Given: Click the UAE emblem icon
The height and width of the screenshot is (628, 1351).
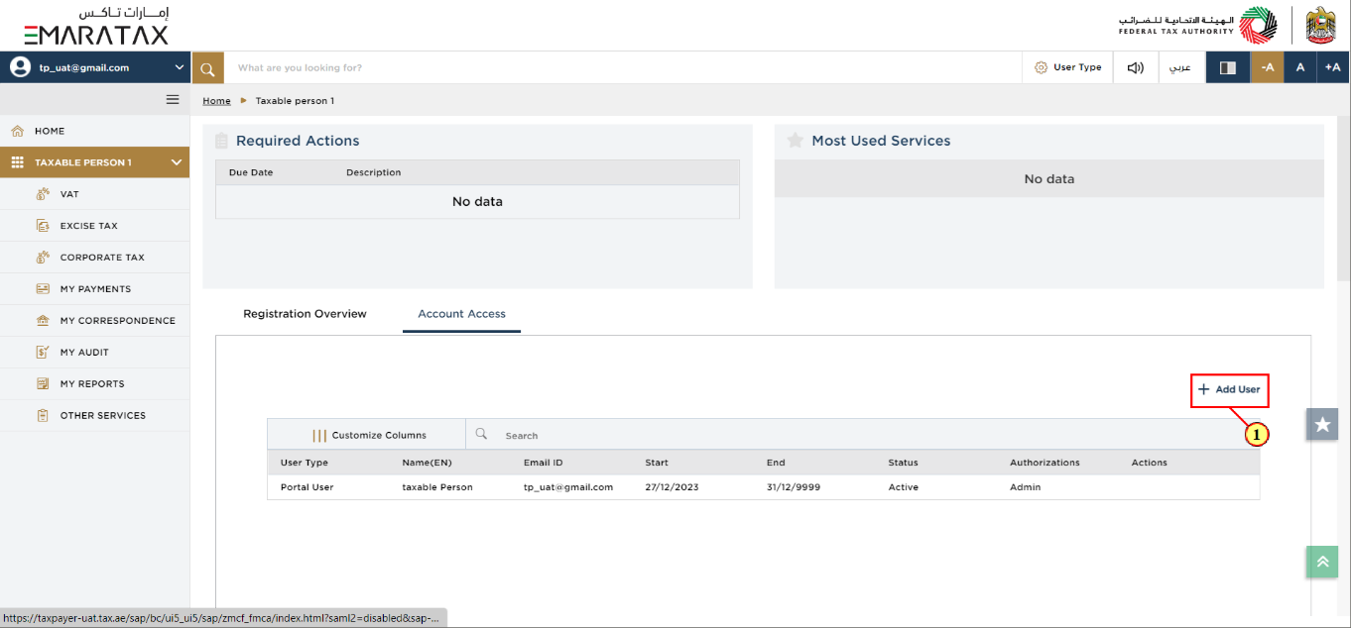Looking at the screenshot, I should tap(1320, 25).
